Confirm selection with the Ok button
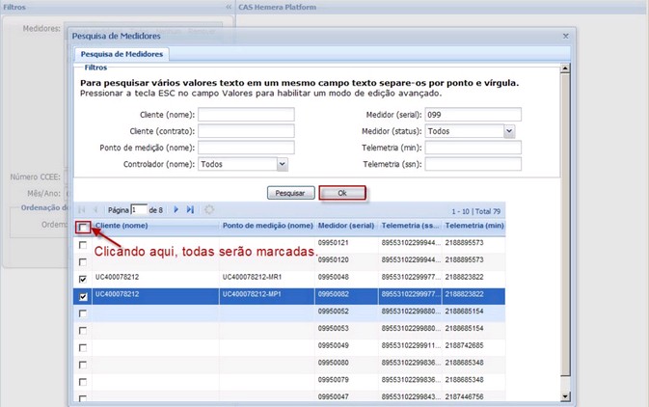 coord(342,193)
